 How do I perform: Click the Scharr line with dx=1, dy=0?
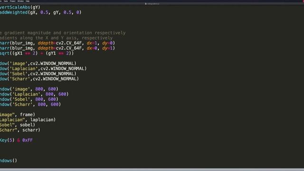coord(57,43)
